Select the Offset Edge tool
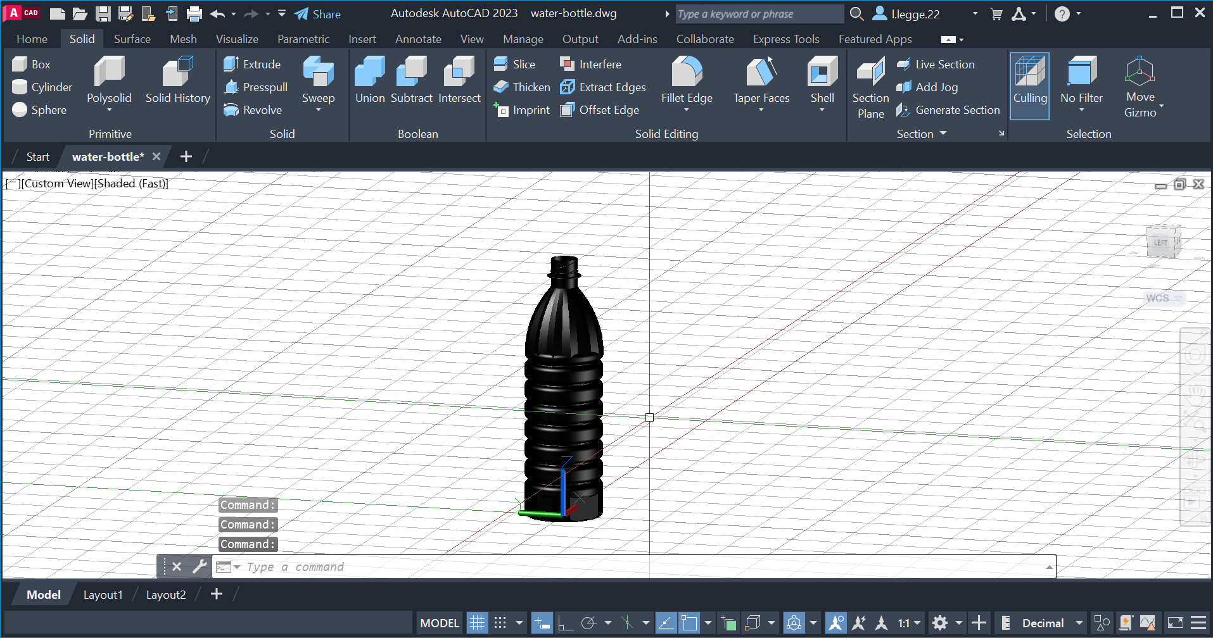The height and width of the screenshot is (638, 1213). (599, 109)
